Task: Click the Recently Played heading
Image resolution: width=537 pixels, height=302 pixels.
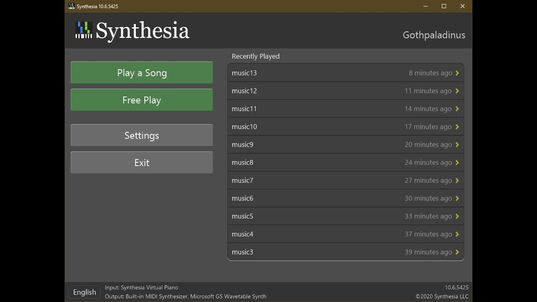Action: pyautogui.click(x=255, y=56)
